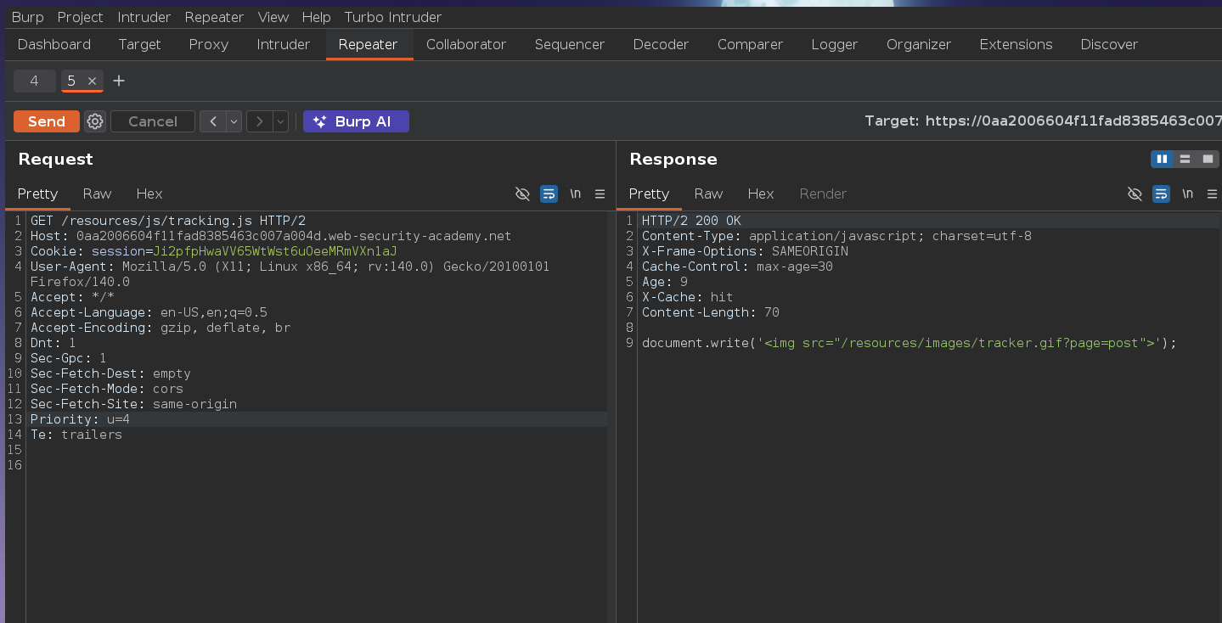Click the session cookie value

tap(274, 251)
